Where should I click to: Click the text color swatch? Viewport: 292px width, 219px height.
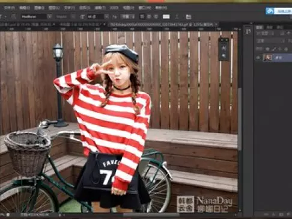tap(166, 17)
